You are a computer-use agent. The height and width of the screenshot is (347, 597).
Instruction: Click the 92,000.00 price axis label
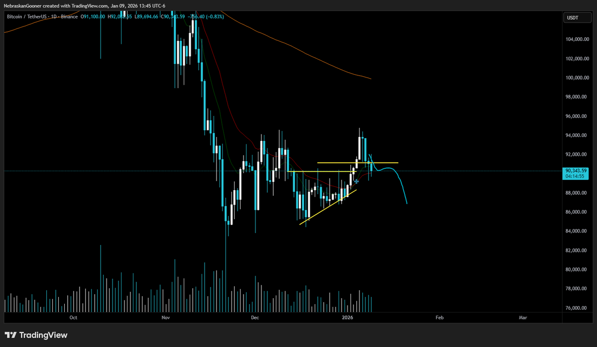[576, 154]
